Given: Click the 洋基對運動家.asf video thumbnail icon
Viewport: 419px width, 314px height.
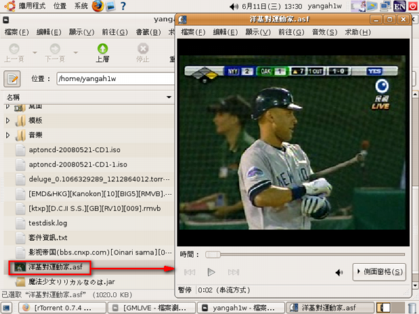Looking at the screenshot, I should tap(20, 267).
